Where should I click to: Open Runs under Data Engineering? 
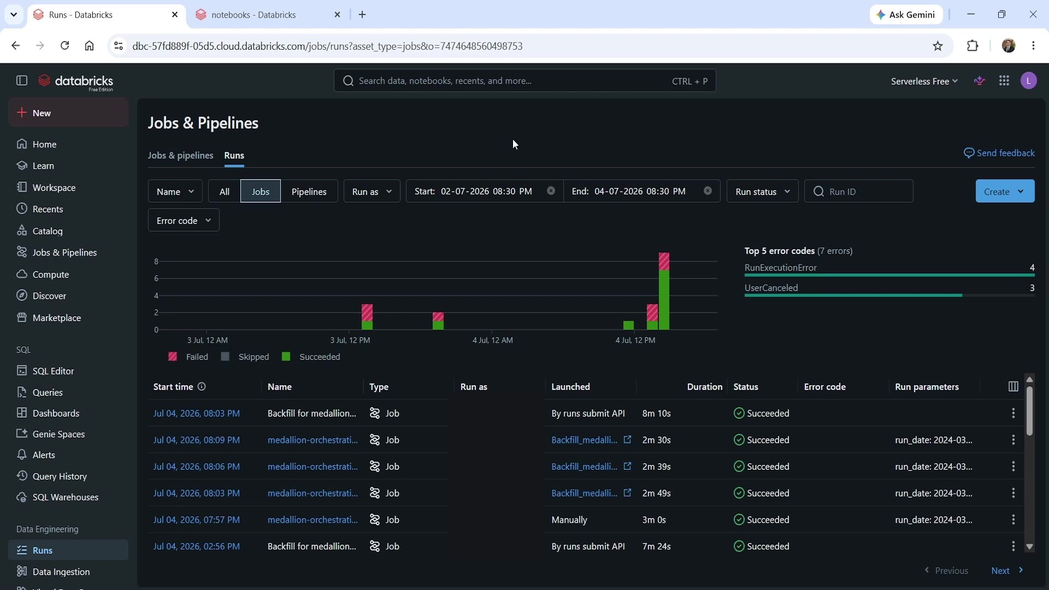(68, 550)
